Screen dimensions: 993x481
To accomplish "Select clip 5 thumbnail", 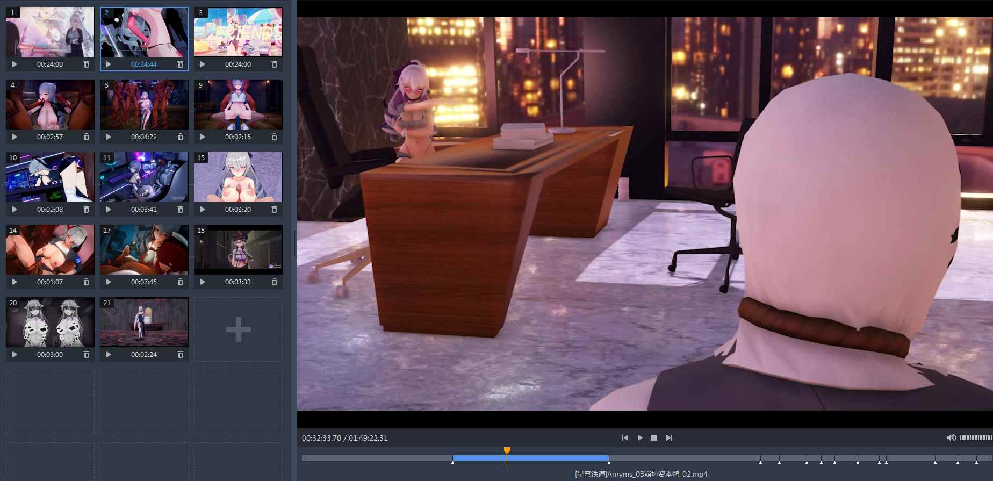I will click(x=144, y=105).
